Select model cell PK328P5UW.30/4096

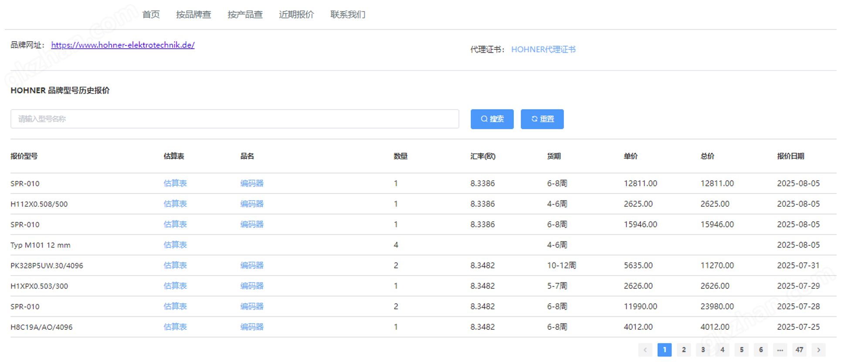click(x=47, y=265)
